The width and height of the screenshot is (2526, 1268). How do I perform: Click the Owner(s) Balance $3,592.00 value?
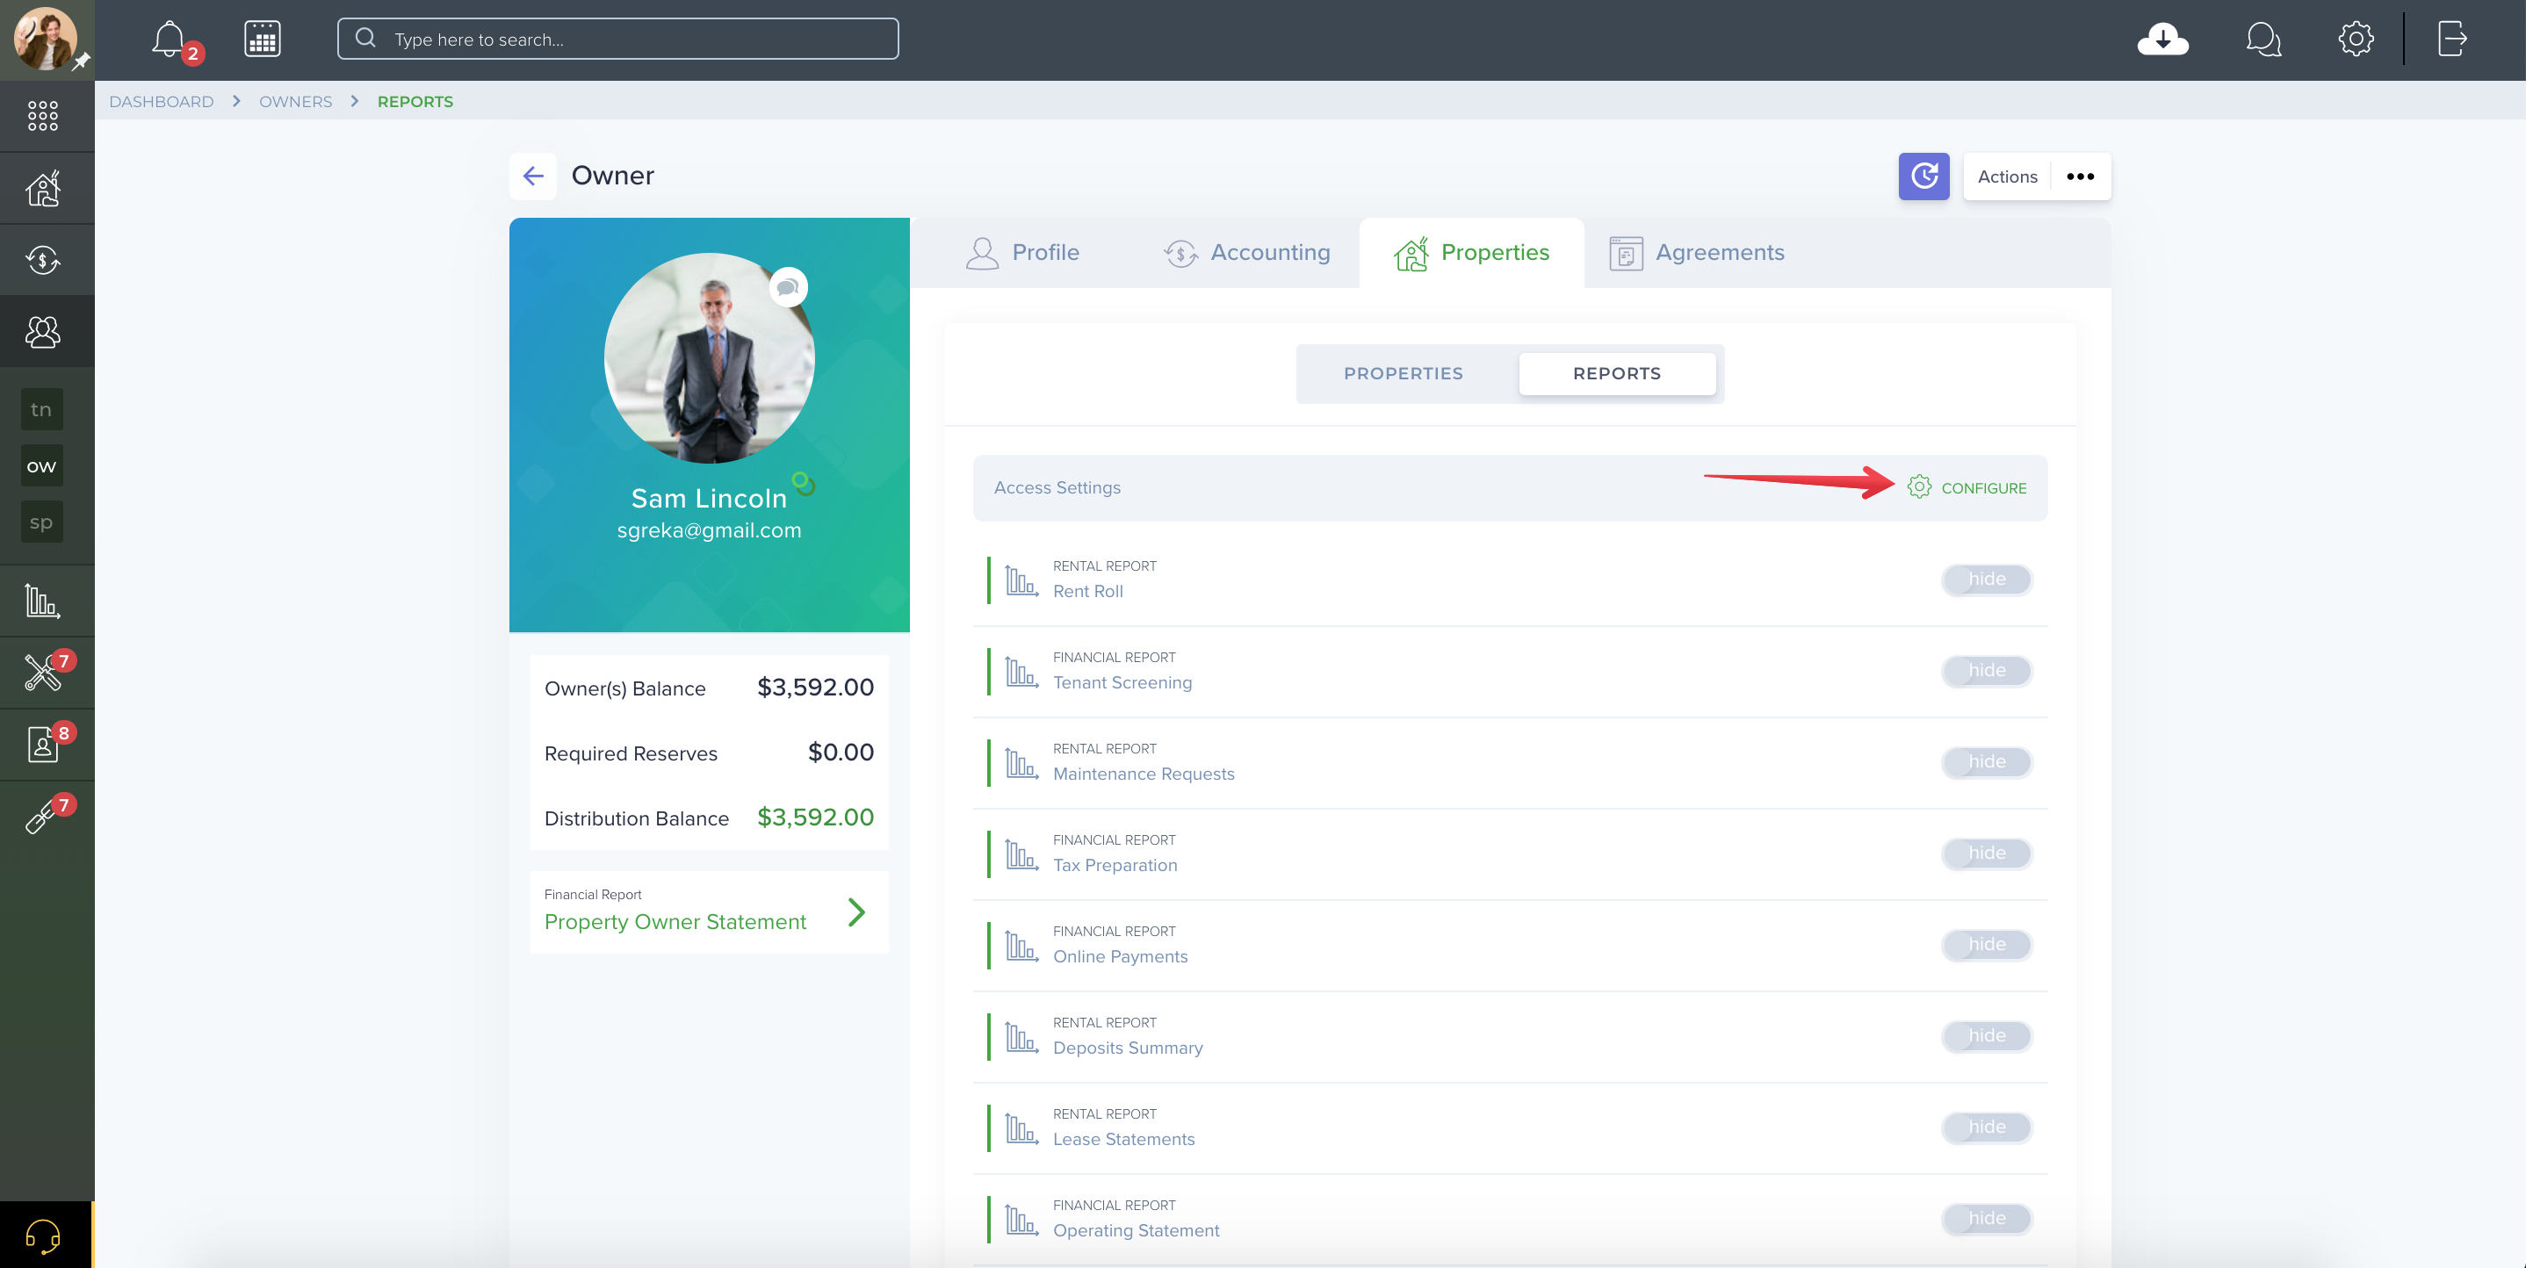coord(815,688)
